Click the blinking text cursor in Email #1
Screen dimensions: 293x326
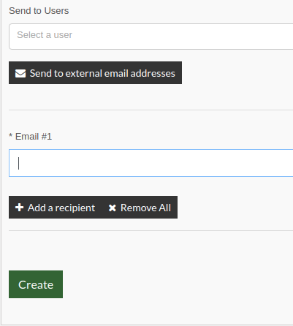click(19, 163)
